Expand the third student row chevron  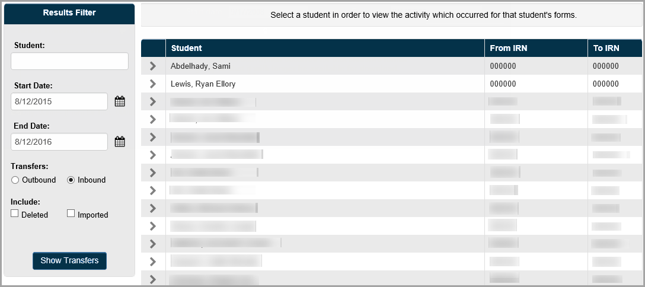tap(153, 101)
